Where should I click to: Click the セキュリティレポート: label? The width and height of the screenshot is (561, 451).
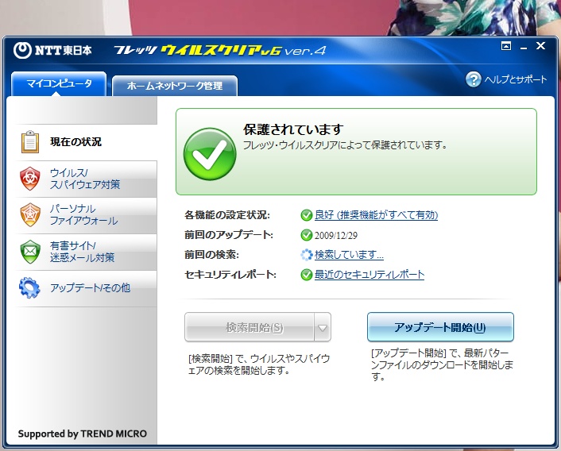(x=230, y=275)
